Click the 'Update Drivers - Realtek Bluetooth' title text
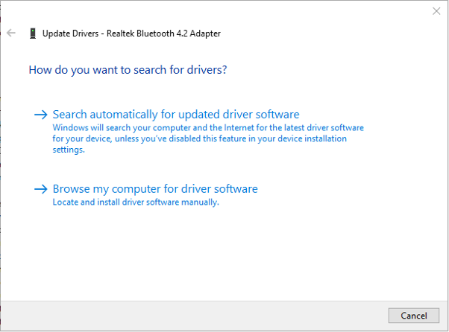 click(x=131, y=33)
